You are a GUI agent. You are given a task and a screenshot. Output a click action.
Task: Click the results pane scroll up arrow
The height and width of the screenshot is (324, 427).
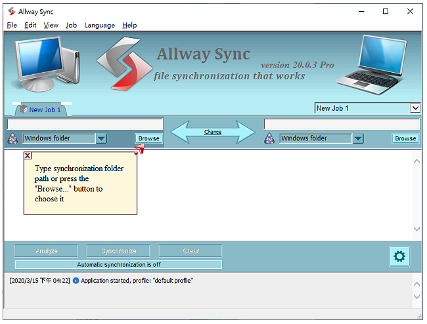[416, 161]
